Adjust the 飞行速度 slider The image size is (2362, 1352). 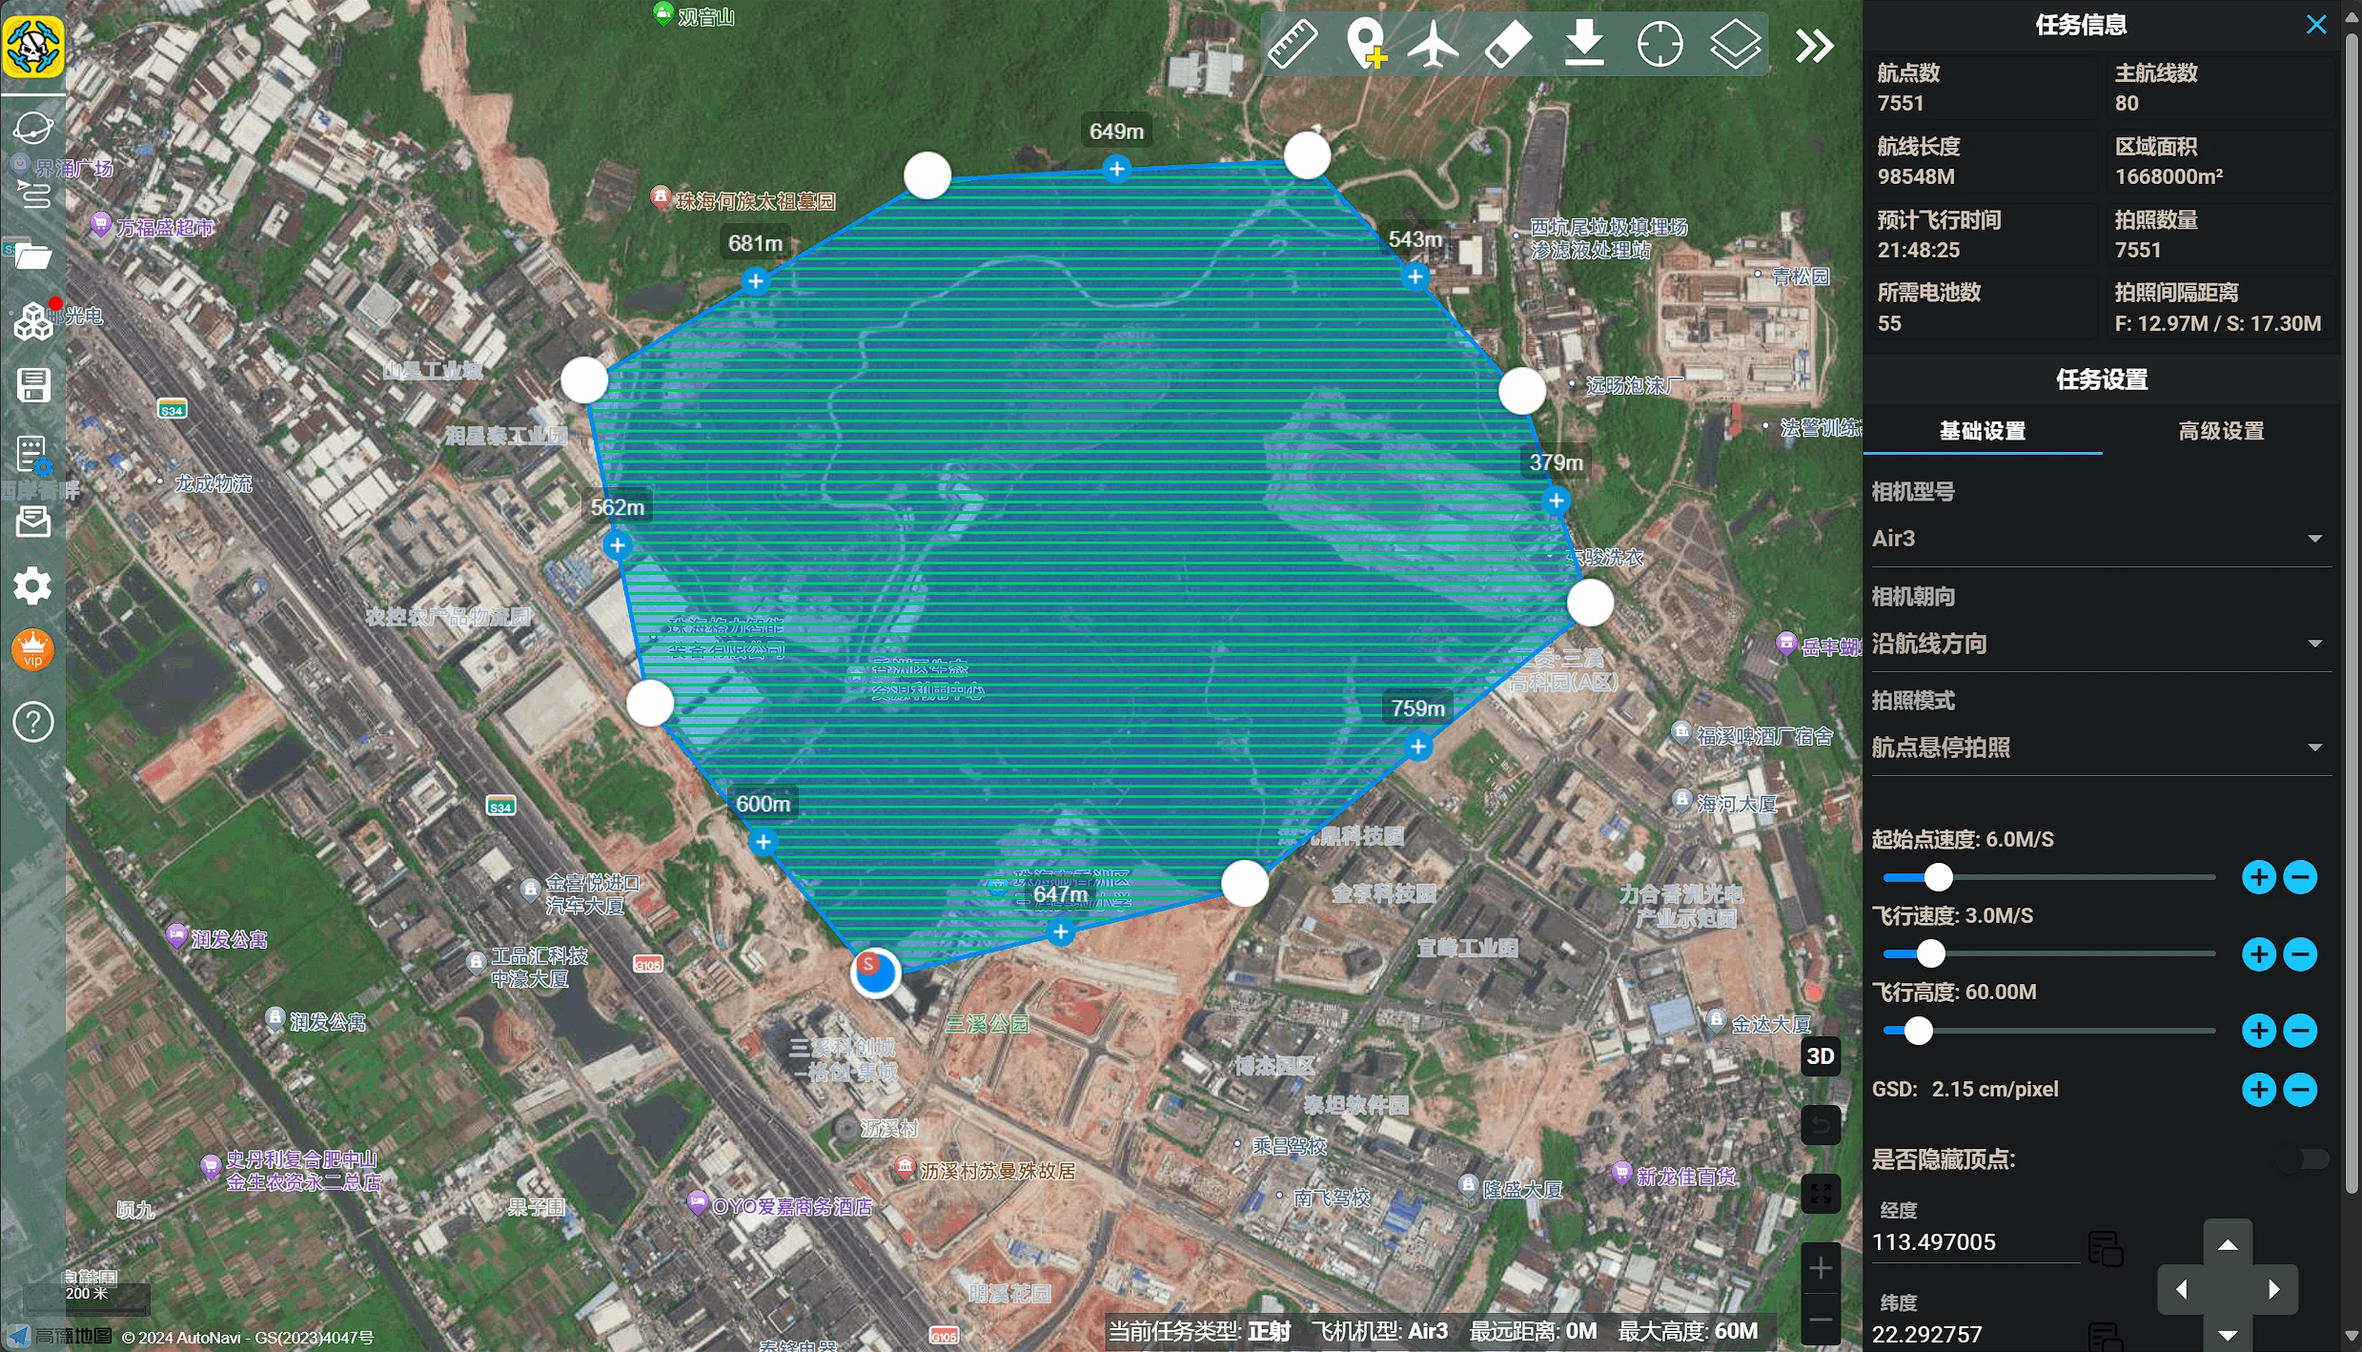point(1930,953)
